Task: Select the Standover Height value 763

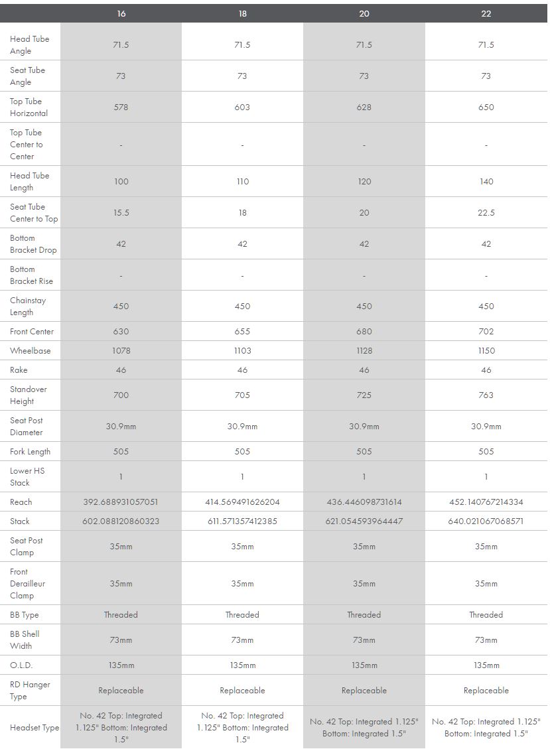Action: (x=486, y=395)
